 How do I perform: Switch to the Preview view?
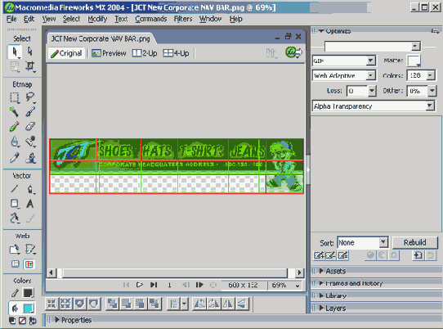click(109, 53)
